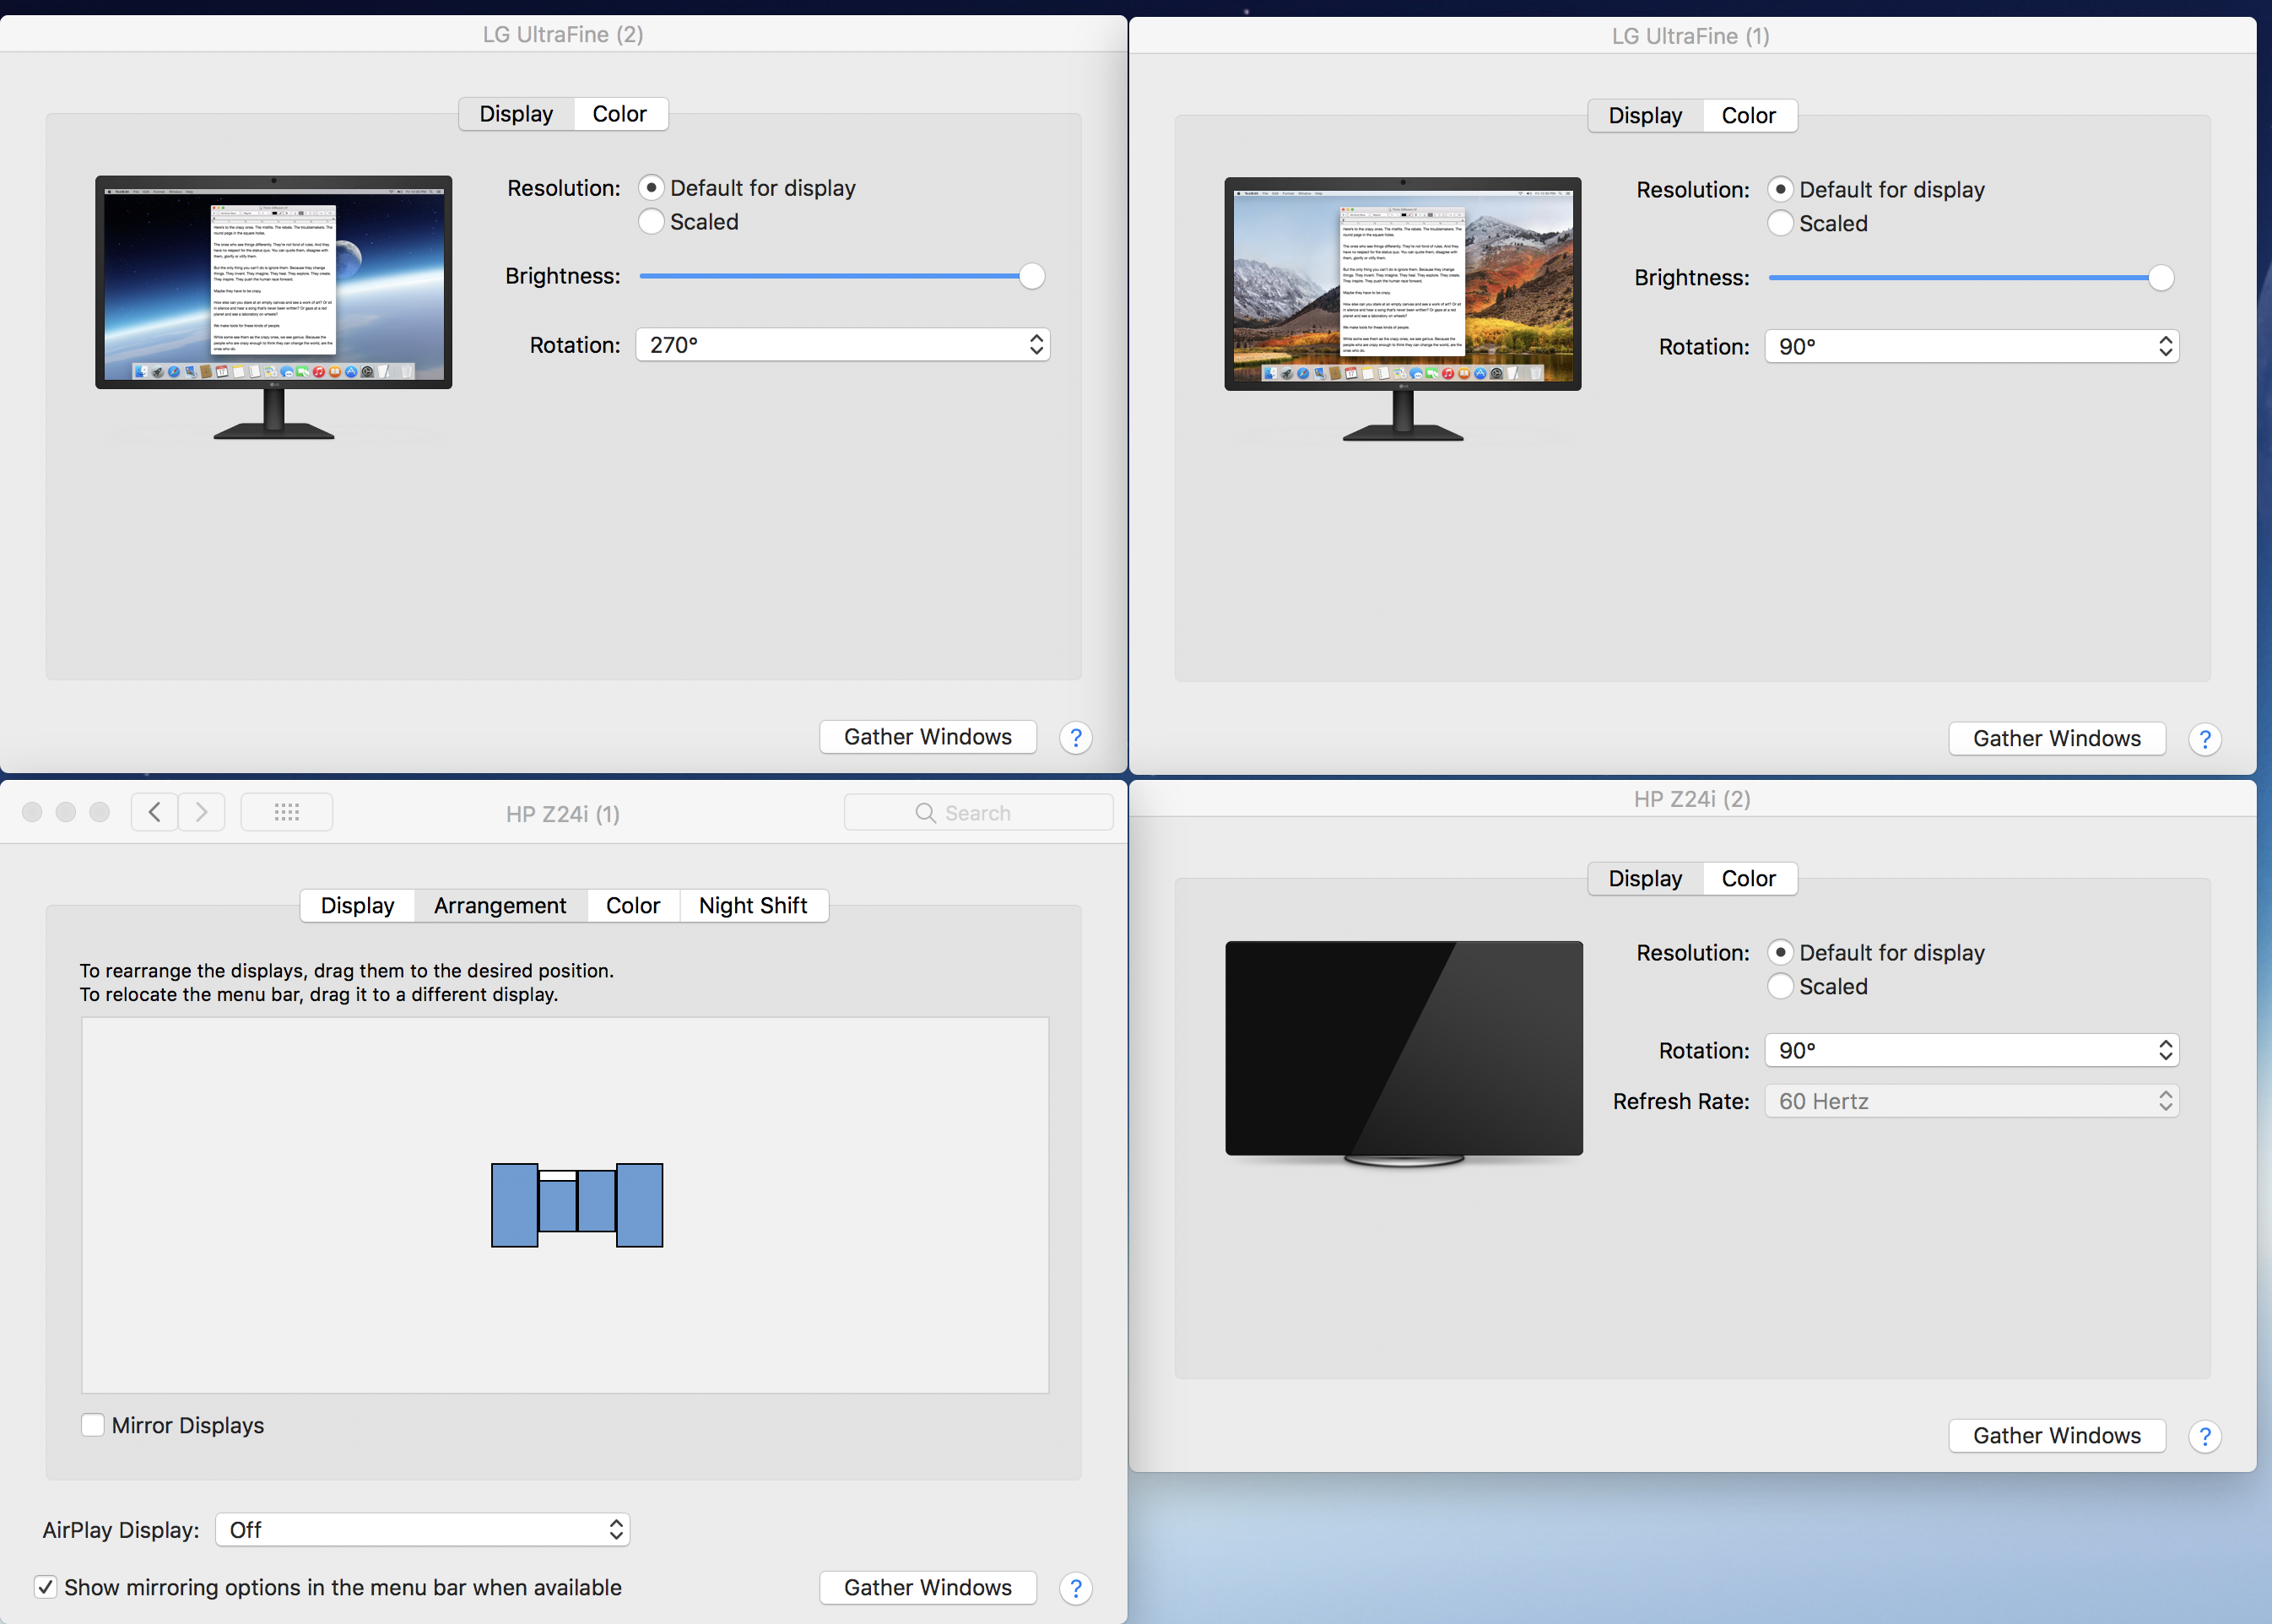The height and width of the screenshot is (1624, 2272).
Task: Open the Refresh Rate dropdown
Action: click(1970, 1100)
